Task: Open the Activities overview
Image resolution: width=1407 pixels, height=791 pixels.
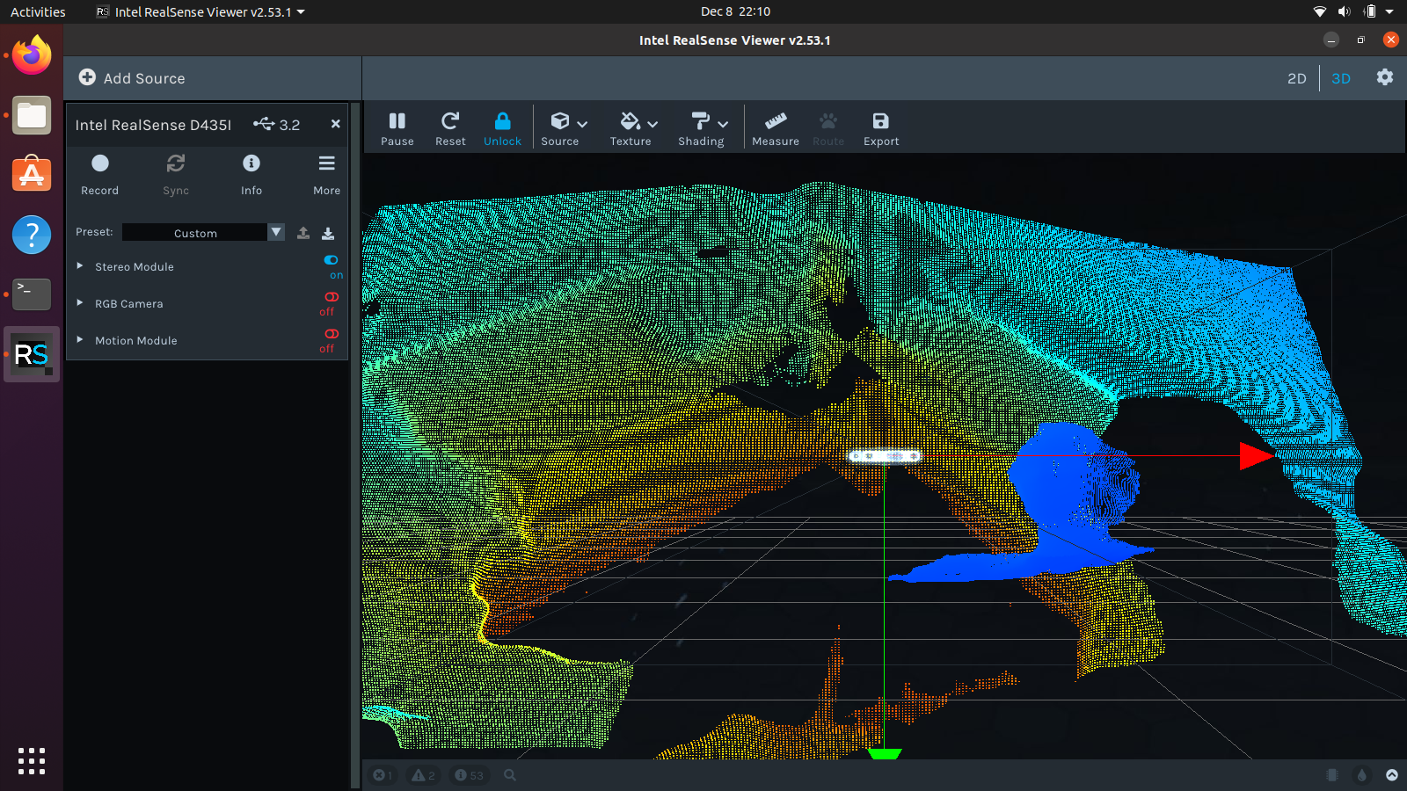Action: (x=38, y=11)
